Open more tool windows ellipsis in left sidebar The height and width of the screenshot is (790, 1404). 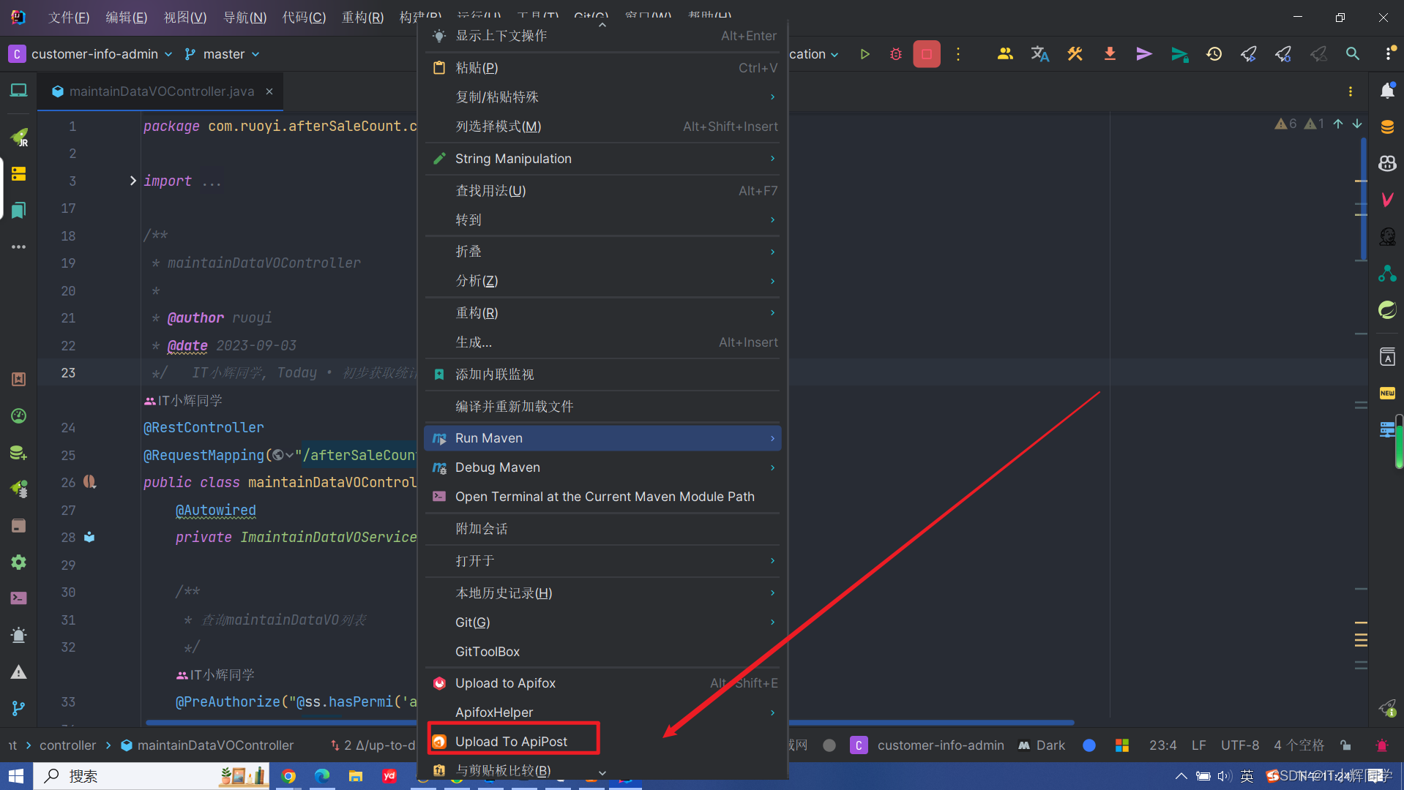coord(18,247)
